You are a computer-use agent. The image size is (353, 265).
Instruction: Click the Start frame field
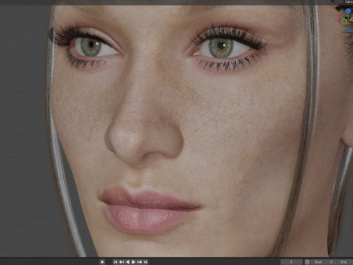324,262
